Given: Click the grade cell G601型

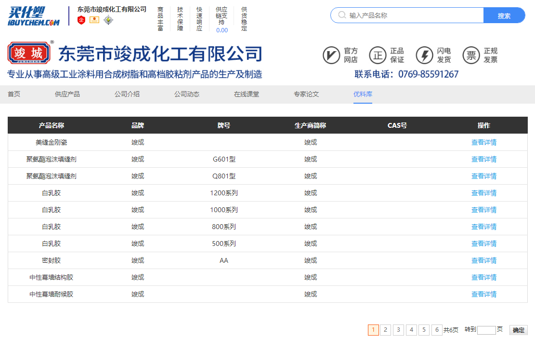Looking at the screenshot, I should [224, 159].
